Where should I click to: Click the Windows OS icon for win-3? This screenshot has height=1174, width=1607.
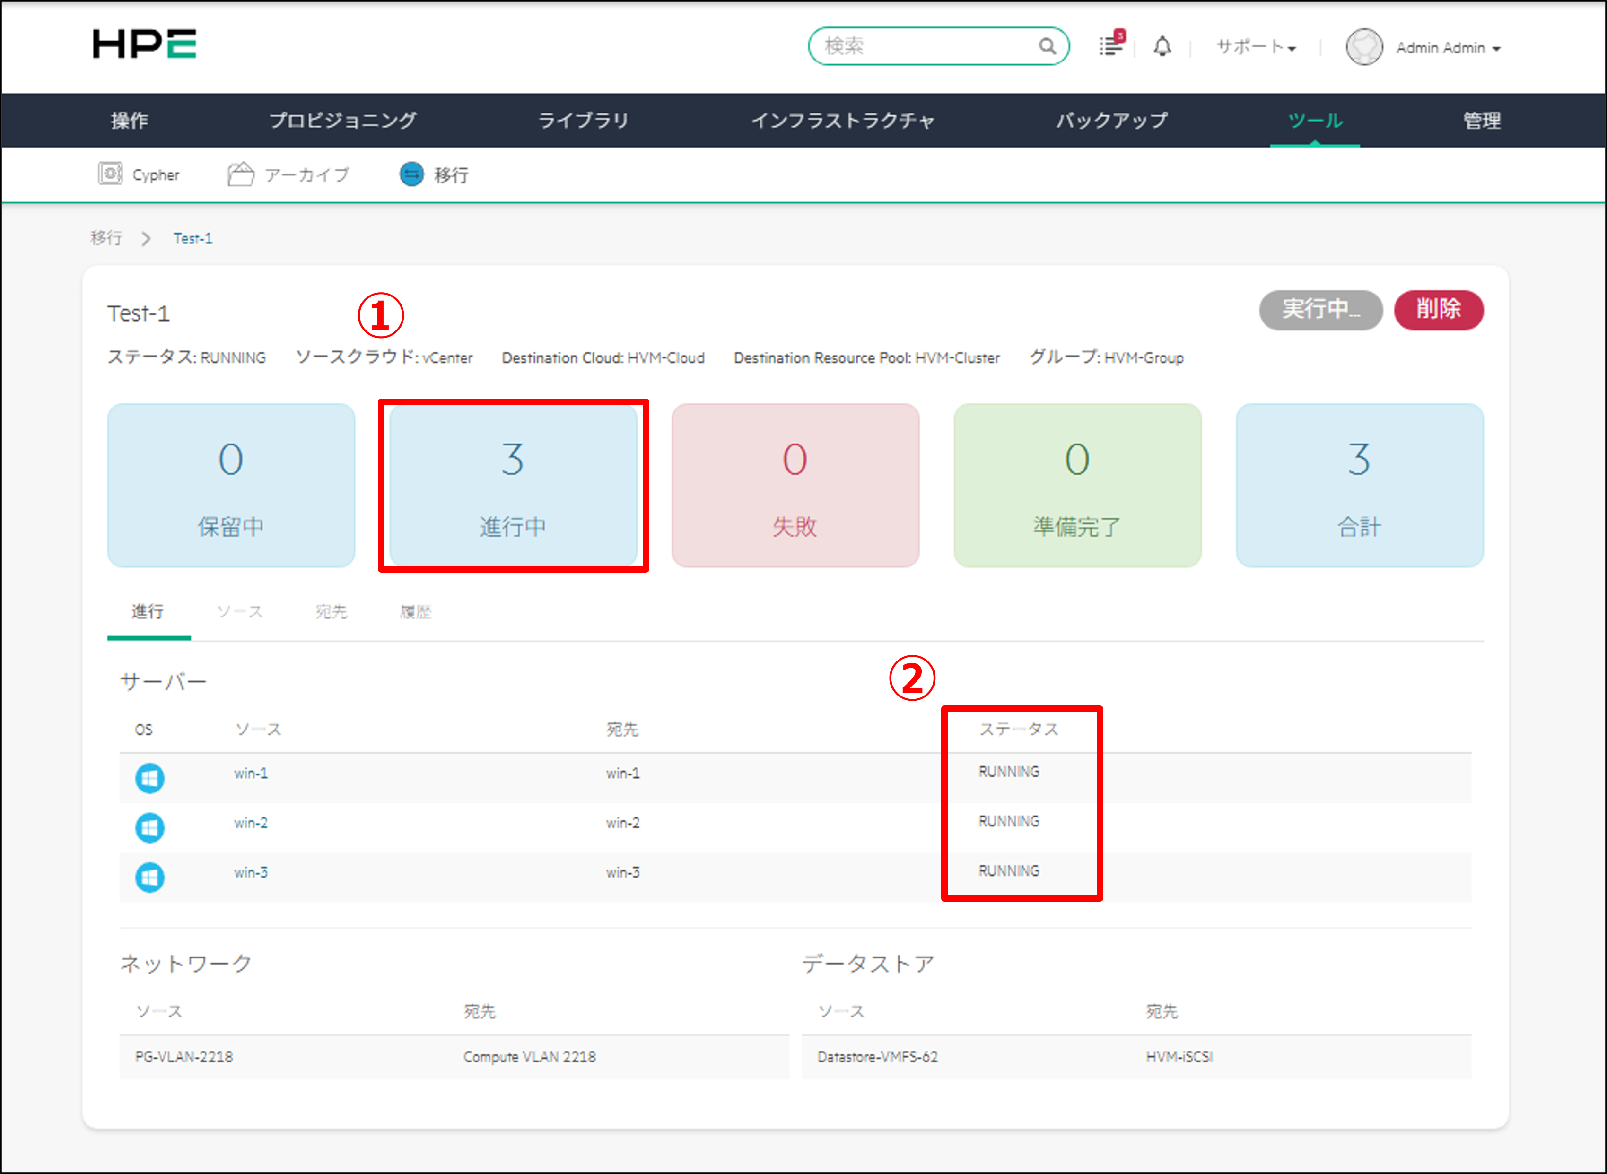(150, 878)
